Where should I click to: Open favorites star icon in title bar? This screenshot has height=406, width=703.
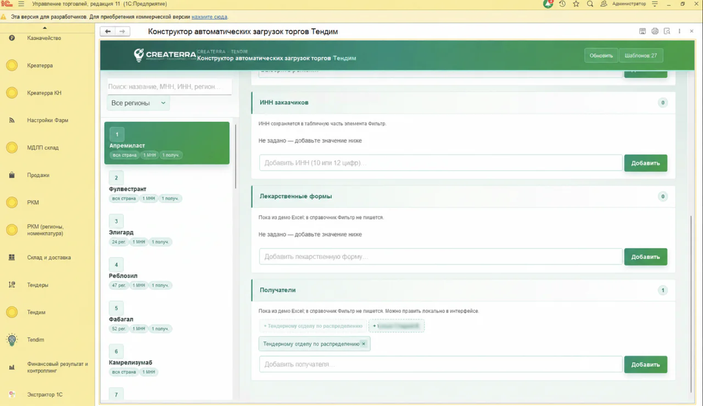[576, 4]
